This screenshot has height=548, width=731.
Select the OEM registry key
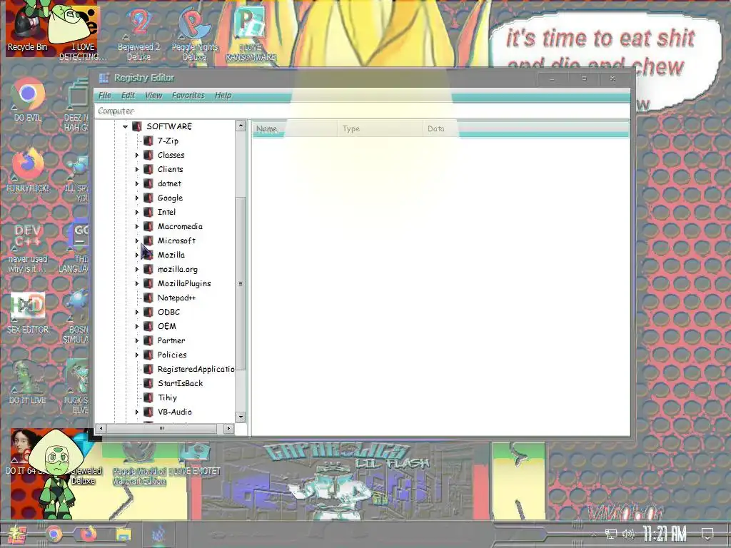[167, 326]
